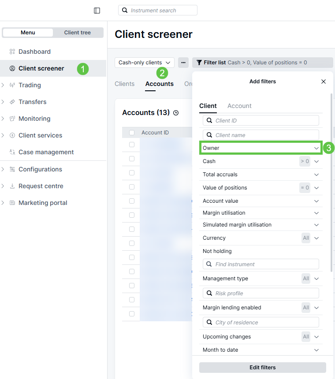Open Dashboard from the sidebar icon
Viewport: 335px width, 379px height.
point(12,52)
